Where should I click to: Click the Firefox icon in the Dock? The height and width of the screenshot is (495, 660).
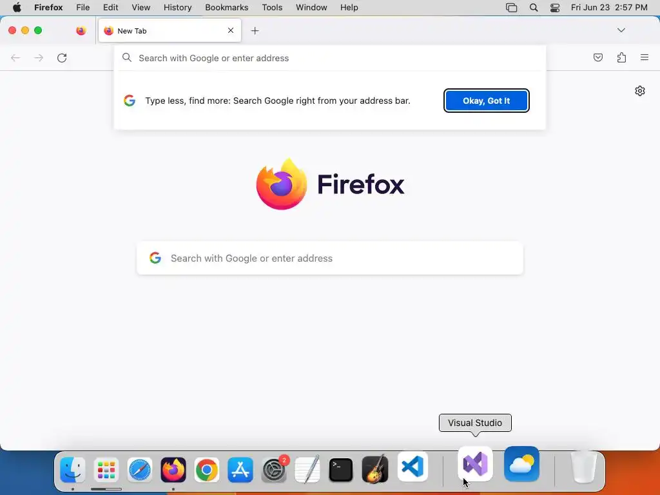click(173, 470)
